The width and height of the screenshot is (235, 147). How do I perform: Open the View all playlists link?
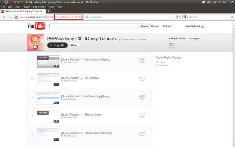point(177,39)
